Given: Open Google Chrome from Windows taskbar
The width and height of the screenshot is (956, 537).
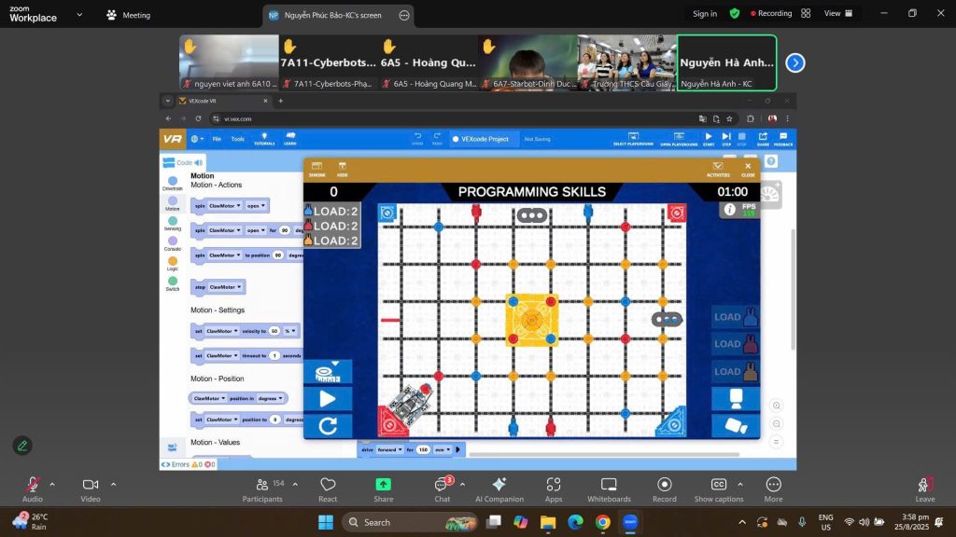Looking at the screenshot, I should point(602,522).
